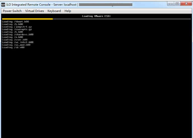Viewport: 193px width, 138px height.
Task: Open the Help menu
Action: tap(68, 11)
